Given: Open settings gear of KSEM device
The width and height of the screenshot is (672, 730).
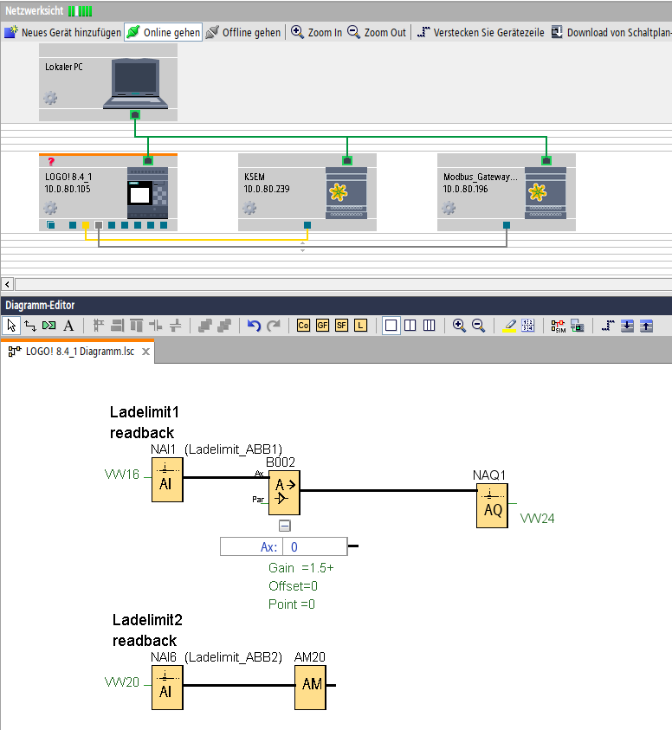Looking at the screenshot, I should [x=249, y=208].
